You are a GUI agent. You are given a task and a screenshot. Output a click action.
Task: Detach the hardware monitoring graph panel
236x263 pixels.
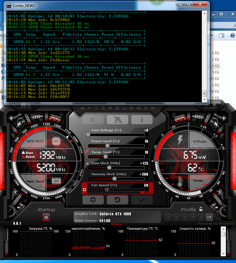[116, 224]
